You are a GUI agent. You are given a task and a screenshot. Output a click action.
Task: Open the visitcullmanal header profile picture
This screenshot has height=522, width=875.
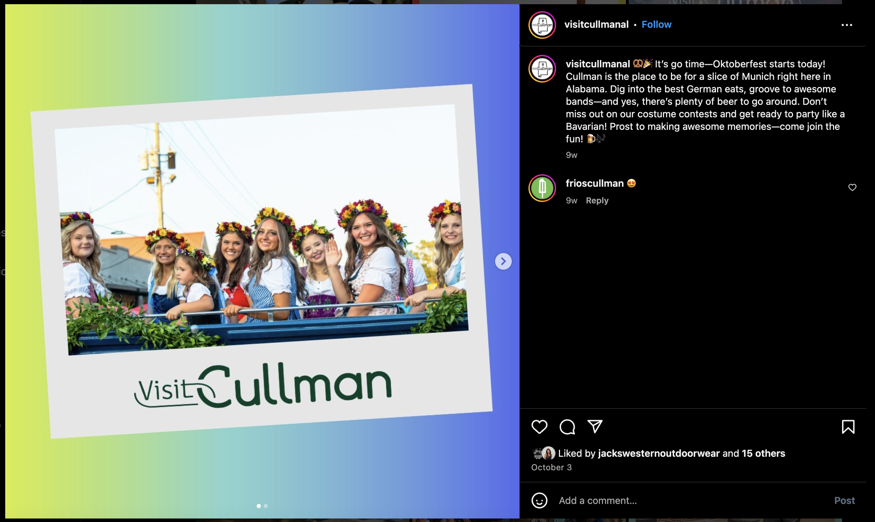click(542, 25)
